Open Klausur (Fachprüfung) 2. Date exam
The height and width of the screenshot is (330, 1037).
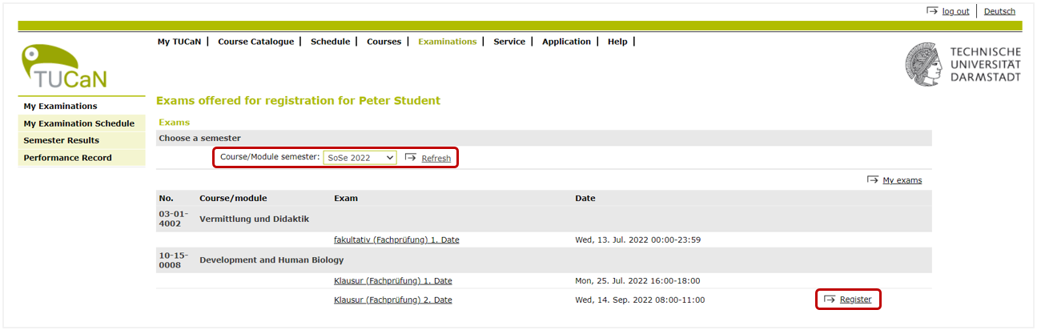click(393, 300)
